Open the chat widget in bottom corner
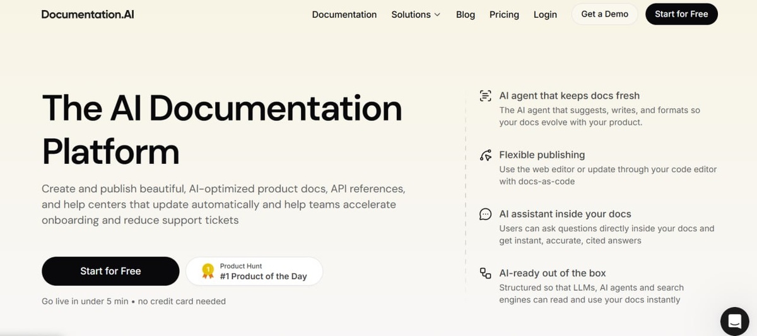The image size is (757, 336). 734,321
